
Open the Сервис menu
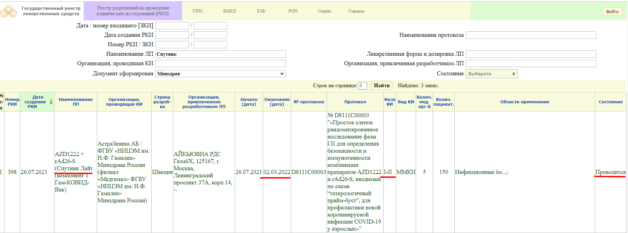tap(325, 11)
